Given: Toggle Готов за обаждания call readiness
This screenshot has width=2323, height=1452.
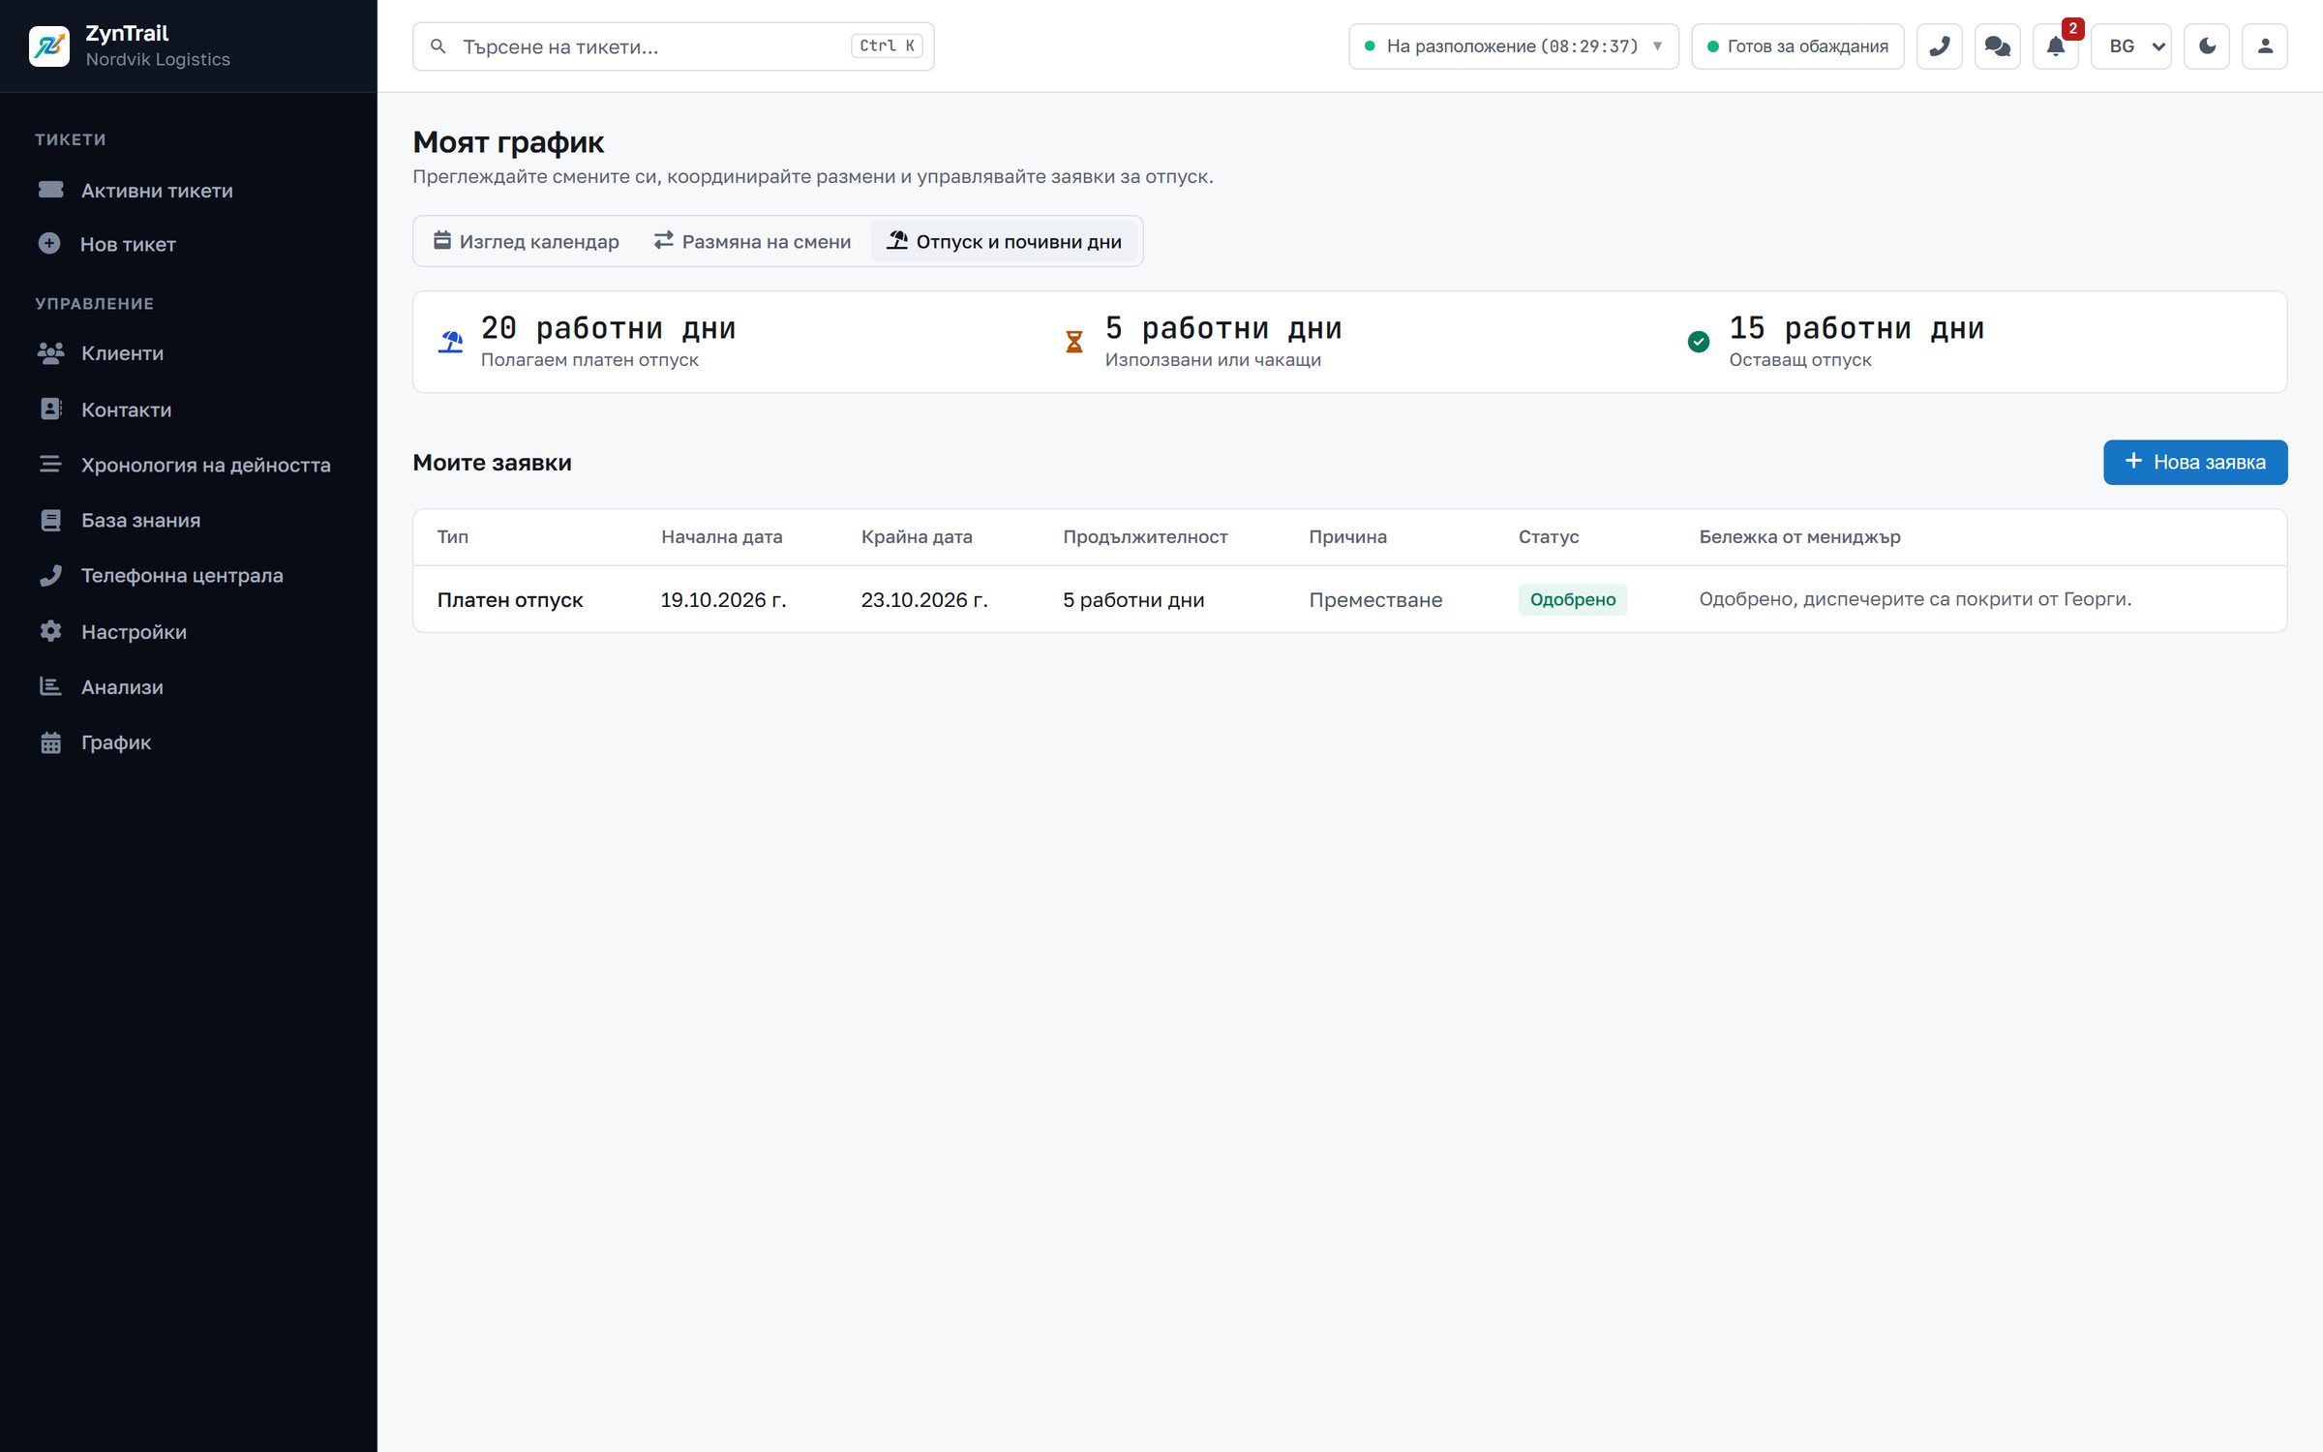Looking at the screenshot, I should click(1797, 46).
